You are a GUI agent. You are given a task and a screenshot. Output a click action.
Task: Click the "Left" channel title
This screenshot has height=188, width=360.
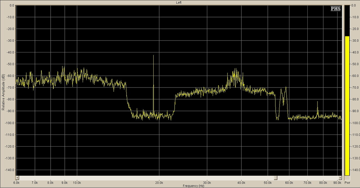click(179, 2)
